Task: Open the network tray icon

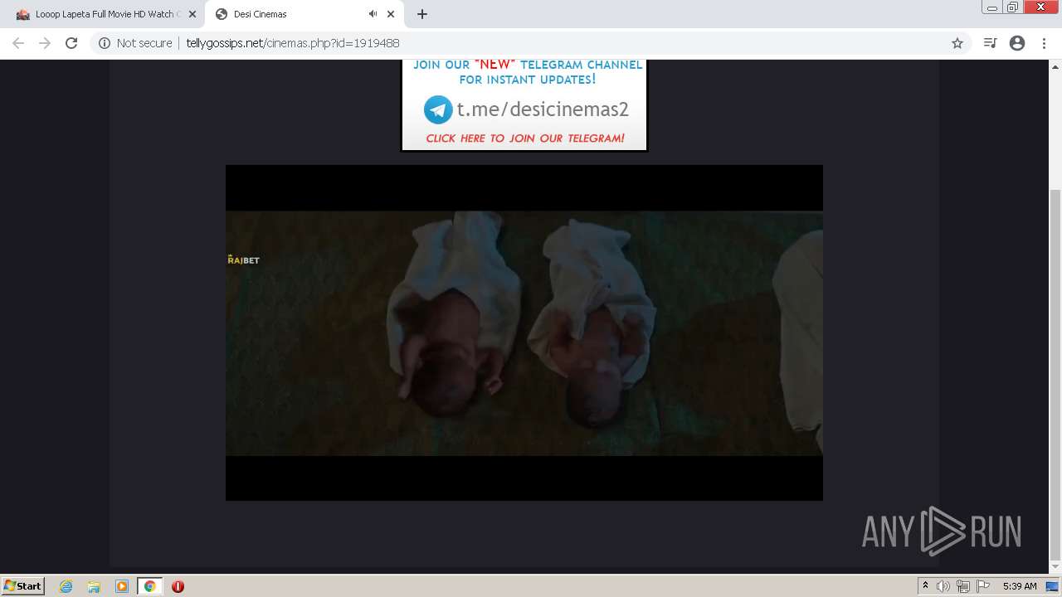Action: tap(963, 586)
